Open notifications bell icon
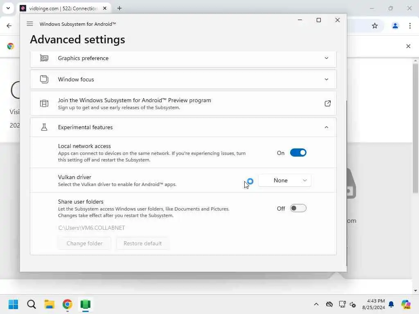 (x=391, y=304)
